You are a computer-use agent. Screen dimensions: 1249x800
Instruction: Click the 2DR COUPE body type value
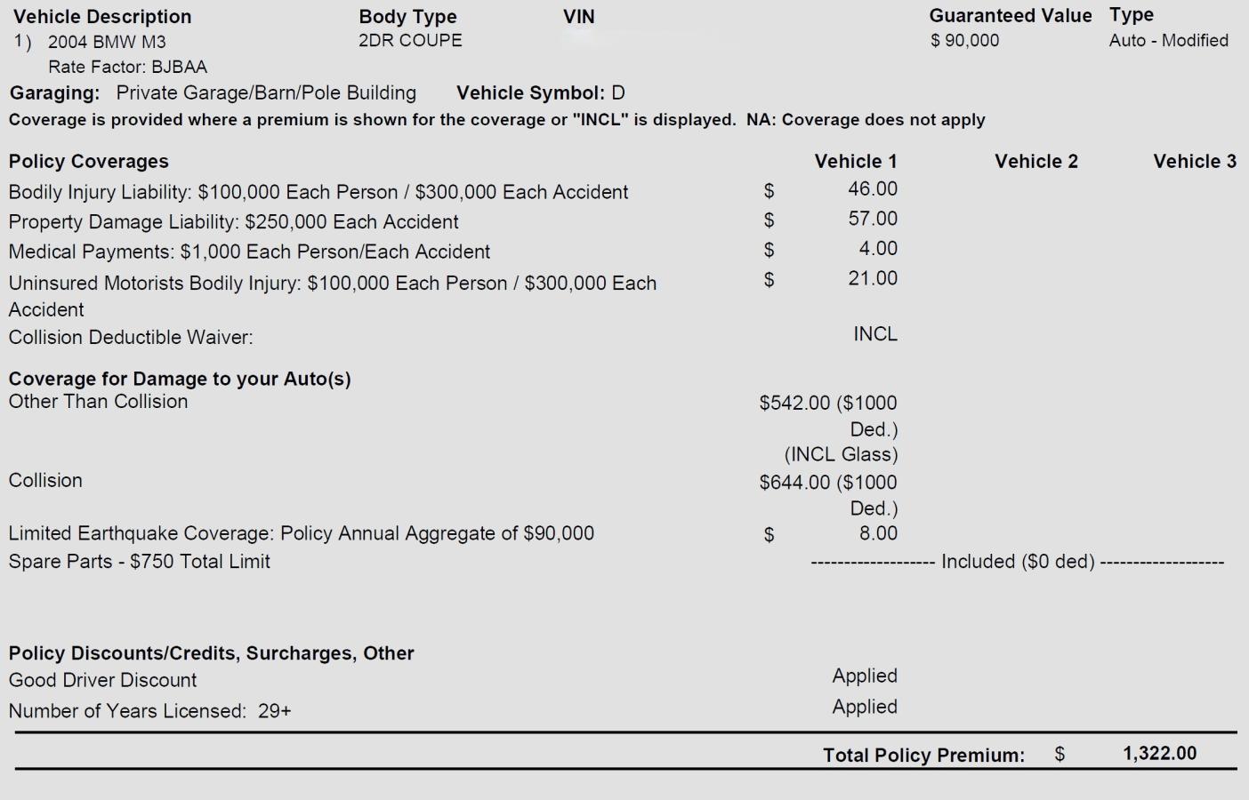pos(410,40)
